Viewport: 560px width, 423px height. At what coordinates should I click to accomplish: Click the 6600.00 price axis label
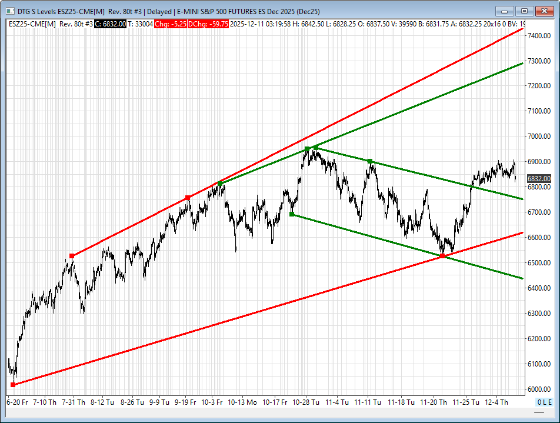[539, 238]
